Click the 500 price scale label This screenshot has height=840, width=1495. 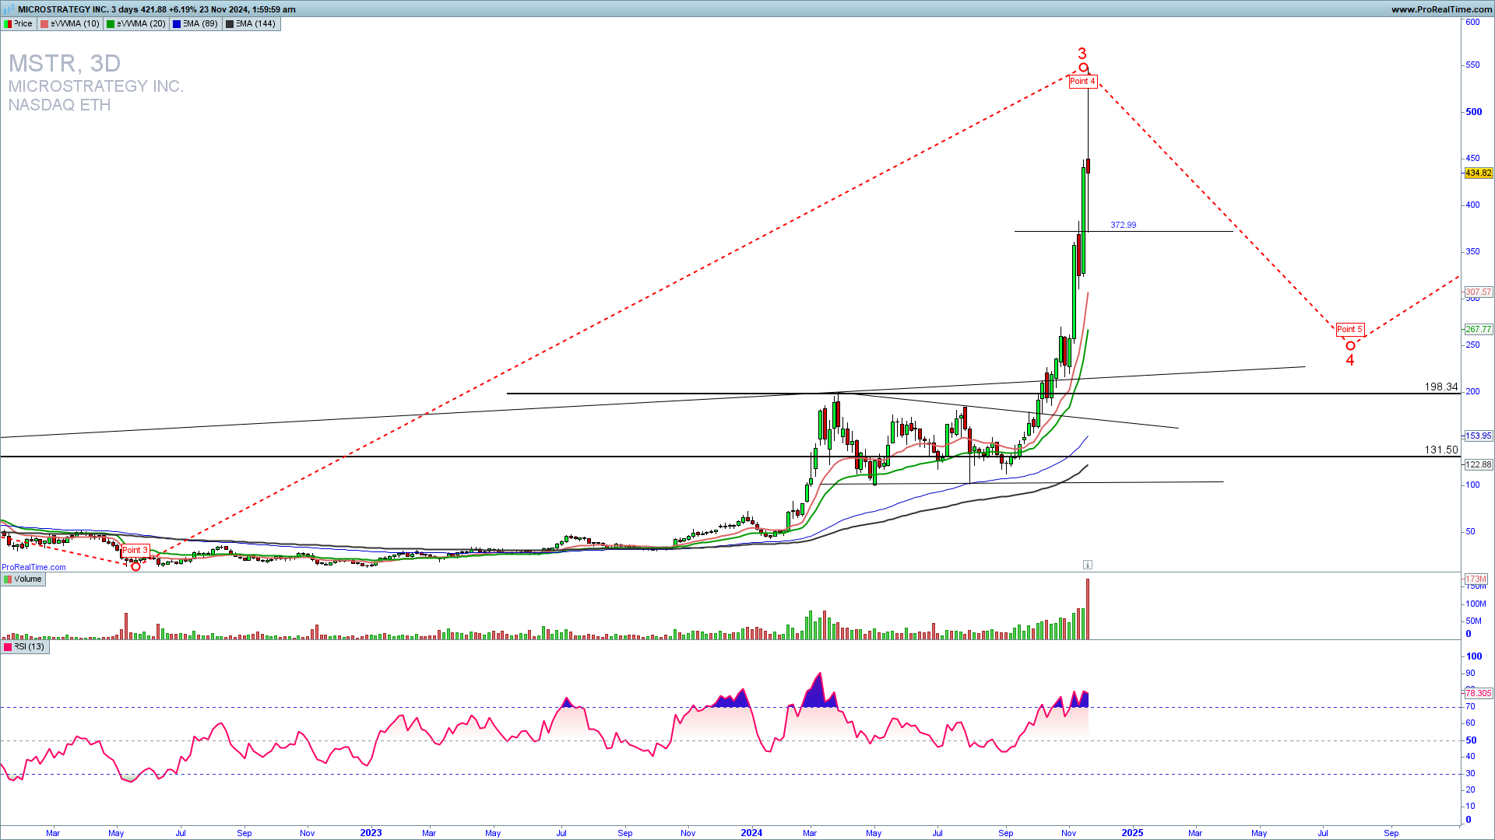click(x=1474, y=112)
